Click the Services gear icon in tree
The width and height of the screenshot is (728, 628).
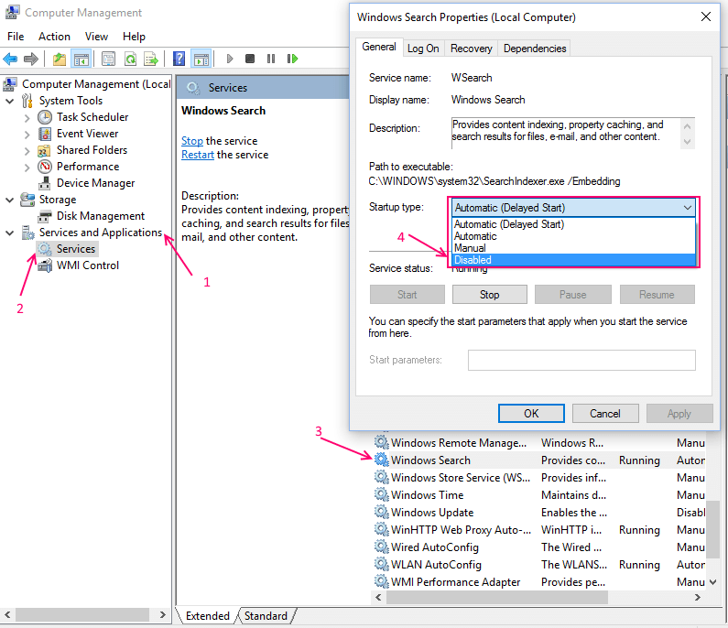click(x=45, y=249)
